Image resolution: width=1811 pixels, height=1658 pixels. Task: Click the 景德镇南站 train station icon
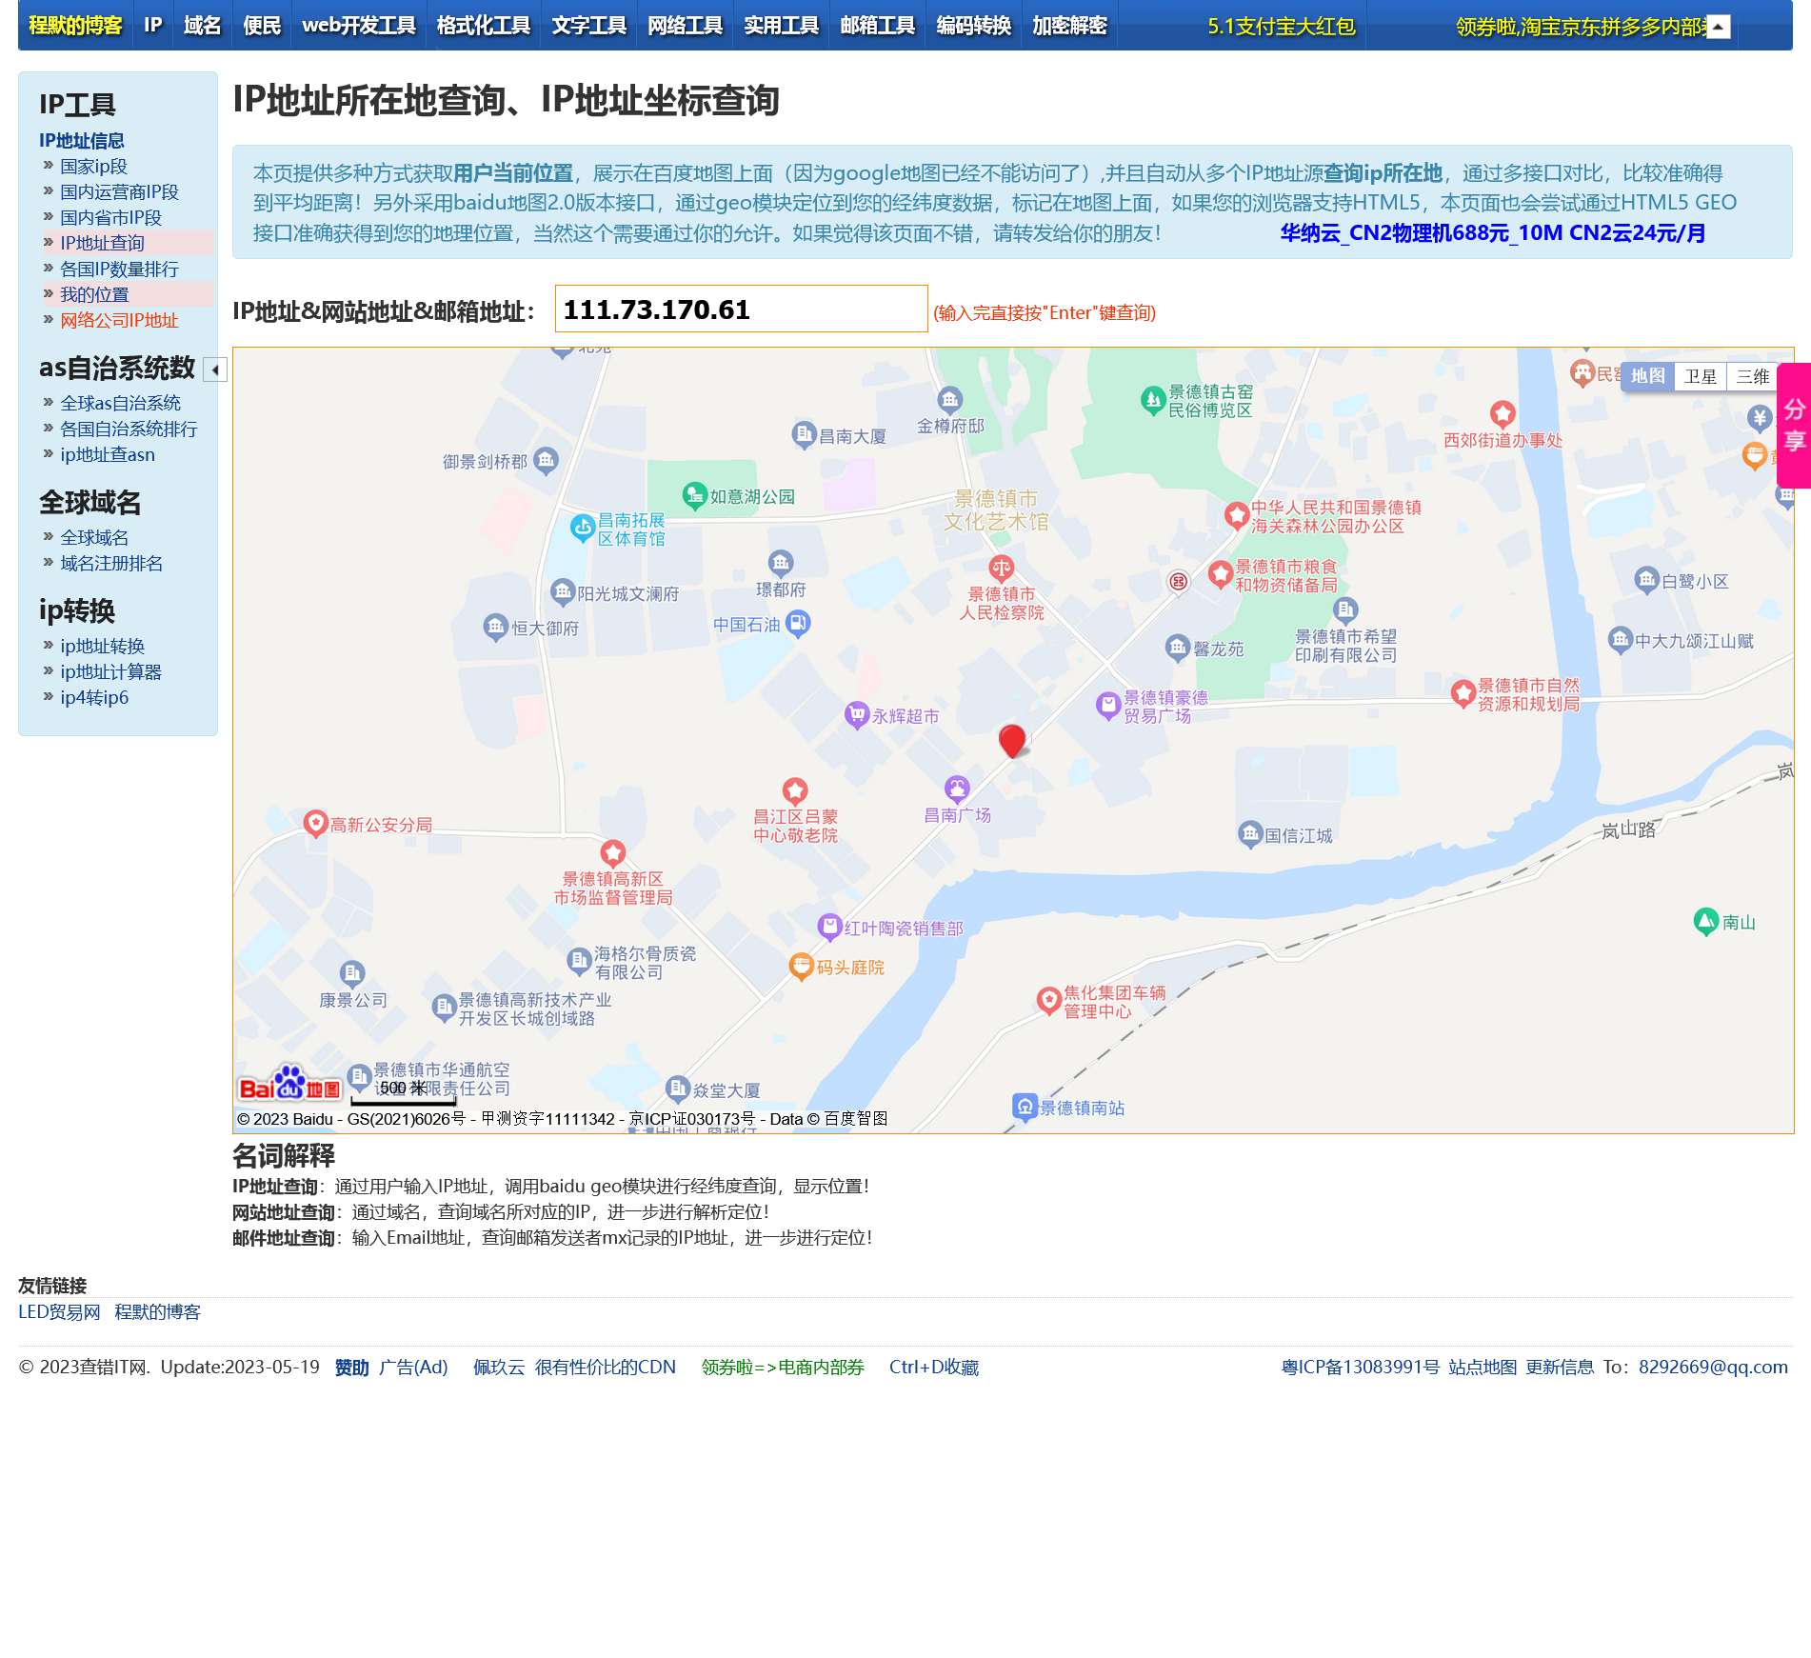[1024, 1106]
